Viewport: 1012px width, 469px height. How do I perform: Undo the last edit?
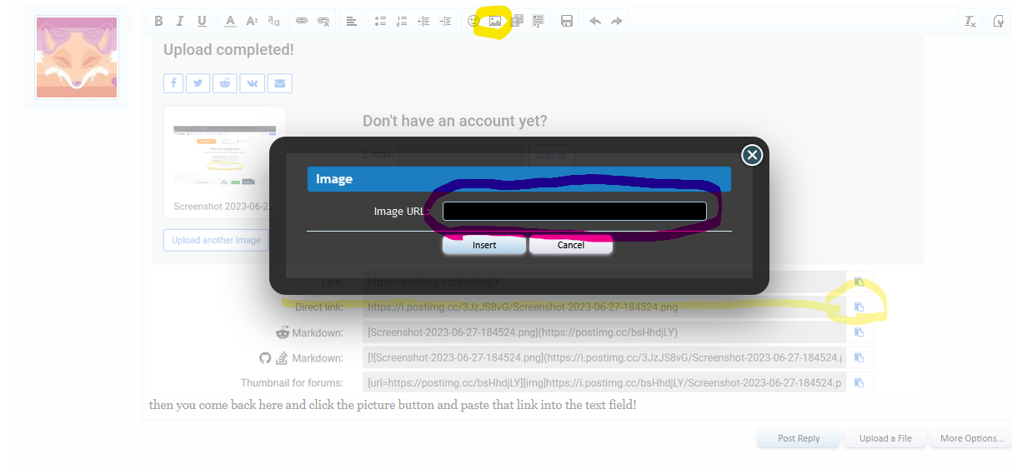(595, 21)
